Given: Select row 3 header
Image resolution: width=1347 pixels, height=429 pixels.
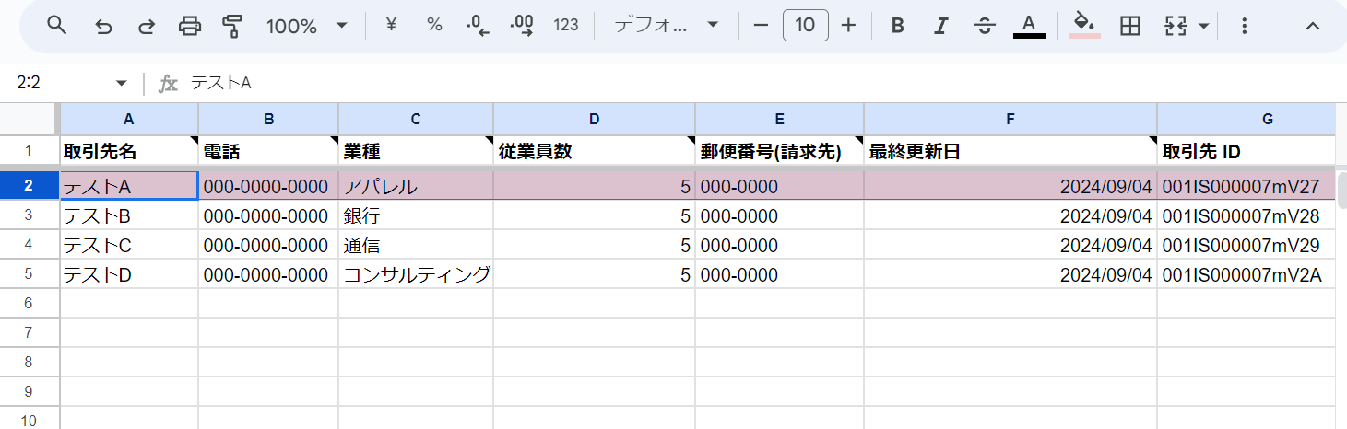Looking at the screenshot, I should 29,216.
